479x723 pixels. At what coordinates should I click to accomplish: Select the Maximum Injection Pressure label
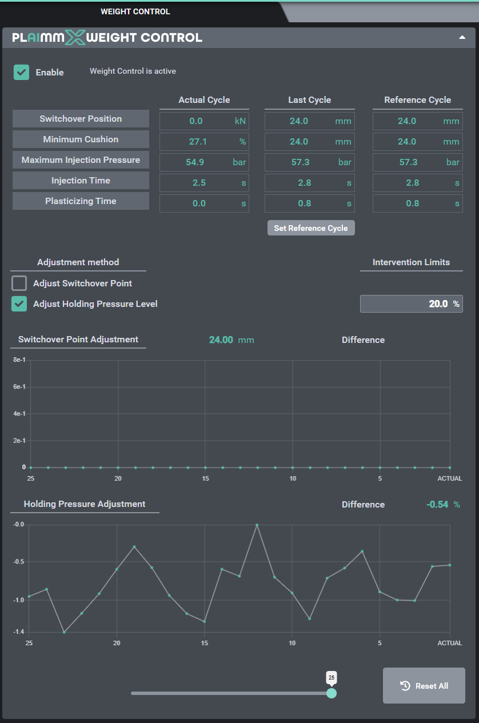point(81,160)
